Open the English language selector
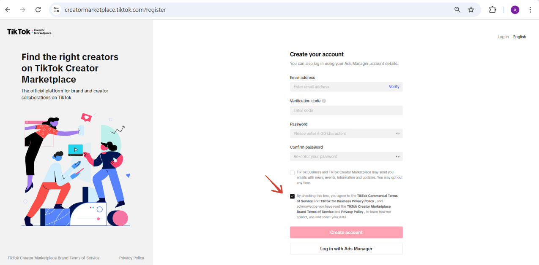 click(x=520, y=37)
